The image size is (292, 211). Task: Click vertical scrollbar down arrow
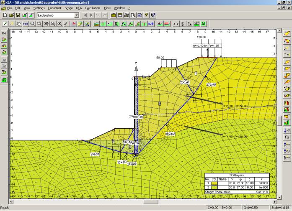click(x=279, y=197)
